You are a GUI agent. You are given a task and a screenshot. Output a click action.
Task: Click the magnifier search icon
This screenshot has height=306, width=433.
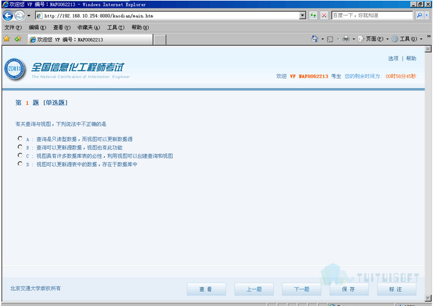pos(419,15)
